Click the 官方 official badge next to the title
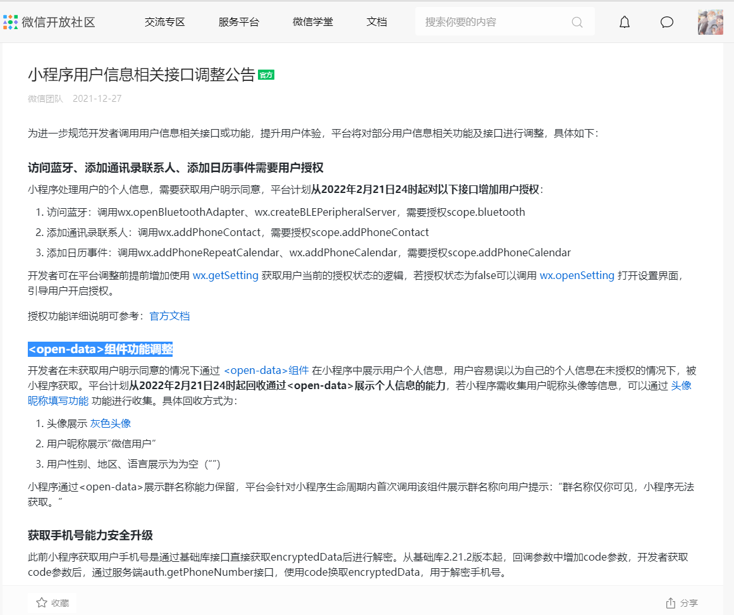 [266, 75]
